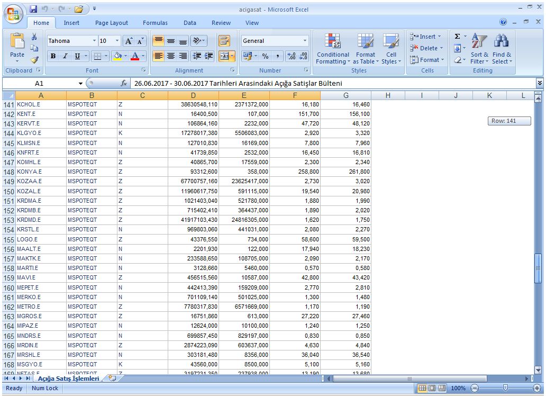Switch to Normal view
This screenshot has height=396, width=546.
click(x=422, y=388)
